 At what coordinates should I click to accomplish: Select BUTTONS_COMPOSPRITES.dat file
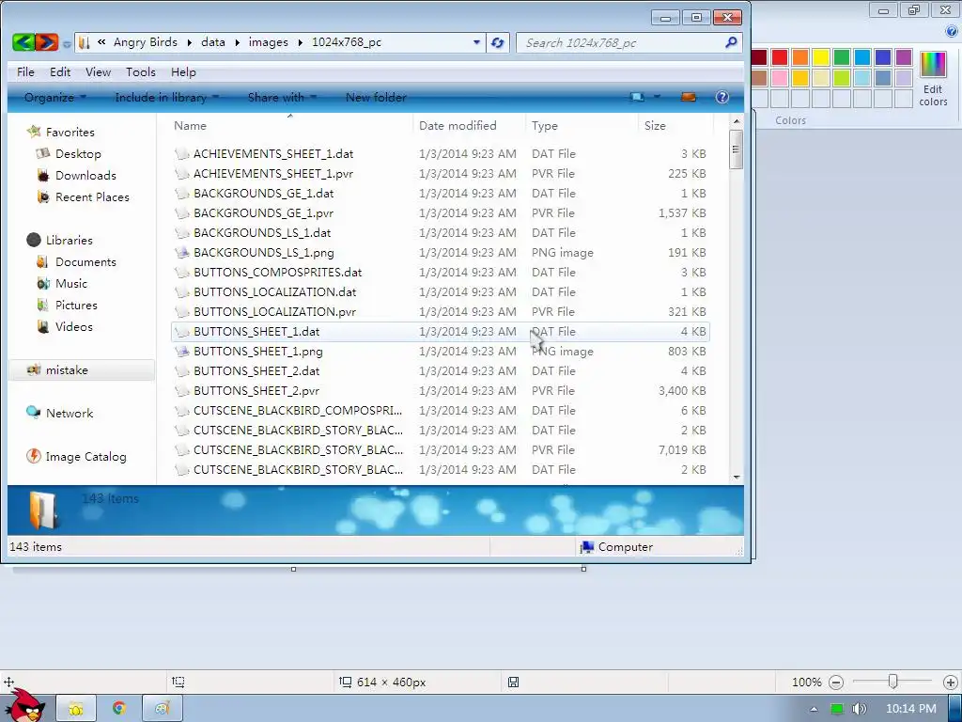click(441, 272)
